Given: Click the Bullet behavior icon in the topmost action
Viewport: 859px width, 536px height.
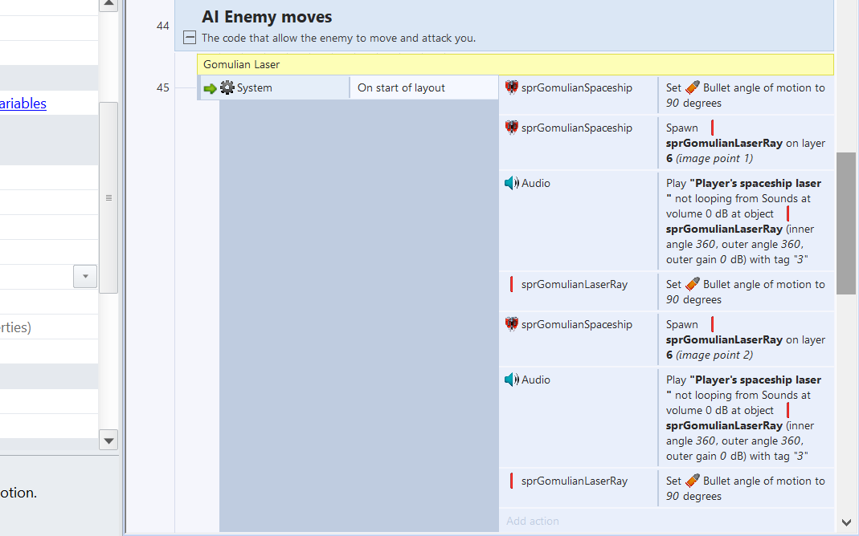Looking at the screenshot, I should [693, 87].
